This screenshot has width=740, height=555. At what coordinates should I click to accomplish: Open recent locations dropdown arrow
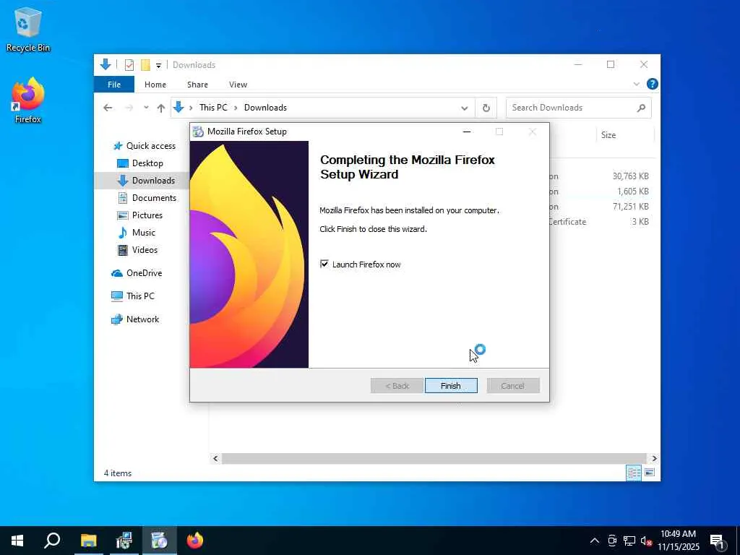click(146, 108)
